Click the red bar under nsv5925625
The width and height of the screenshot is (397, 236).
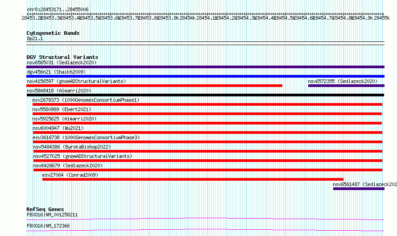tap(207, 123)
